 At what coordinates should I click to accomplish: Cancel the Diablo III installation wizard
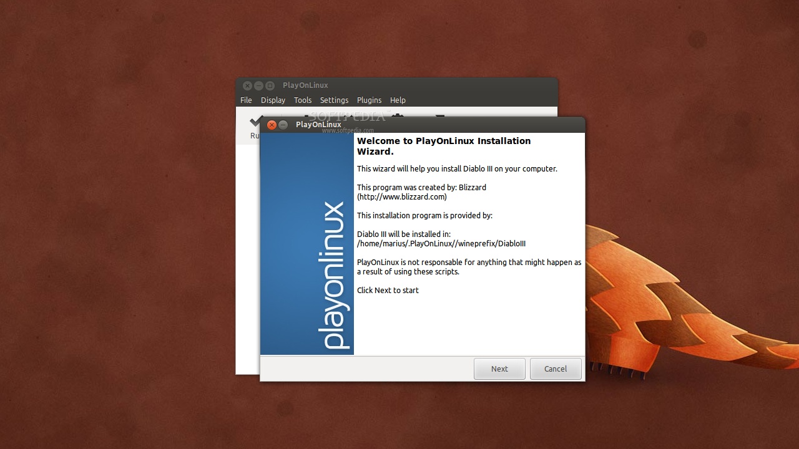(x=555, y=369)
